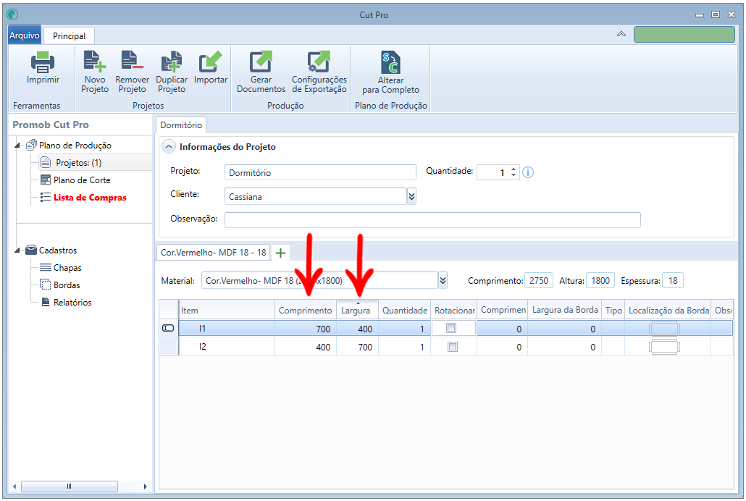The image size is (746, 501).
Task: Collapse the Informações do Projeto section
Action: tap(169, 146)
